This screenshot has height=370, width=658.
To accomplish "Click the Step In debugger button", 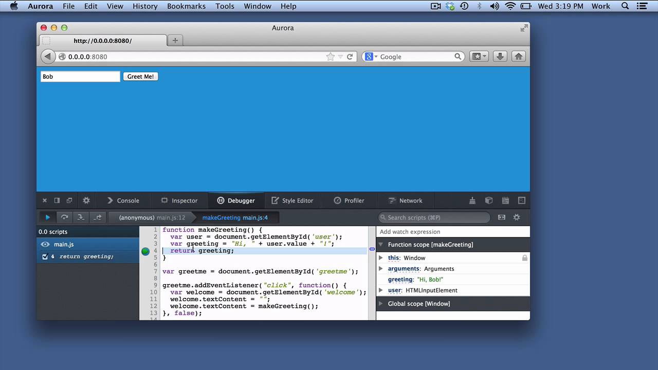I will click(x=81, y=217).
